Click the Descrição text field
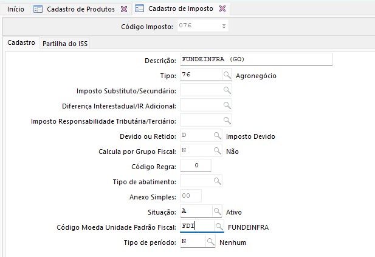The height and width of the screenshot is (257, 375). 256,60
